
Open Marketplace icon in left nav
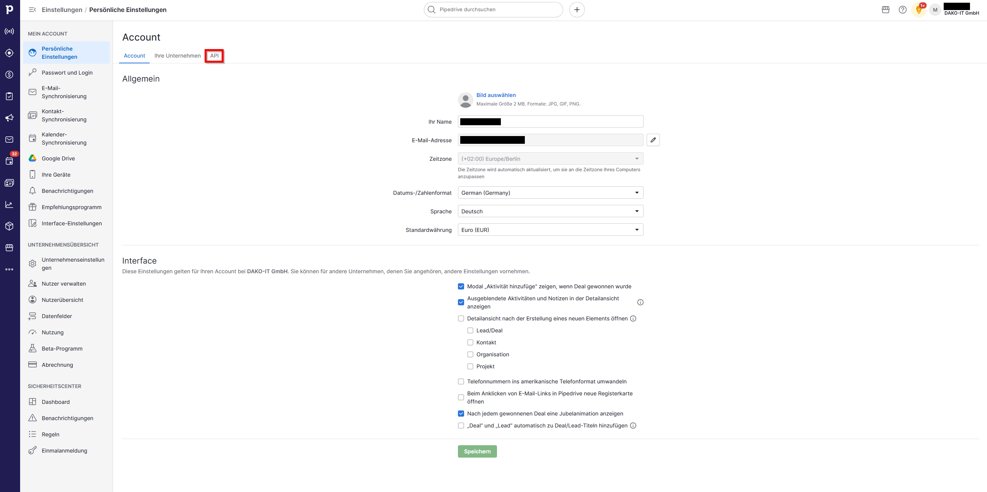[10, 248]
